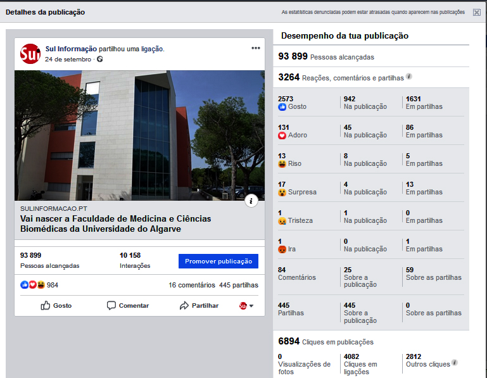Click the Surpresa emoji icon
Screen dimensions: 487x378
pos(282,192)
